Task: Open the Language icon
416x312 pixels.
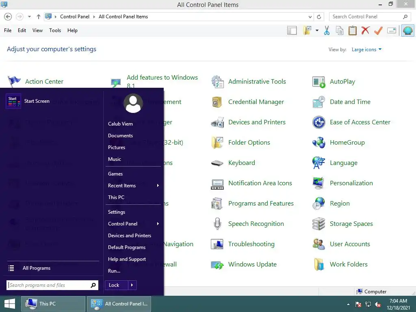Action: [318, 163]
